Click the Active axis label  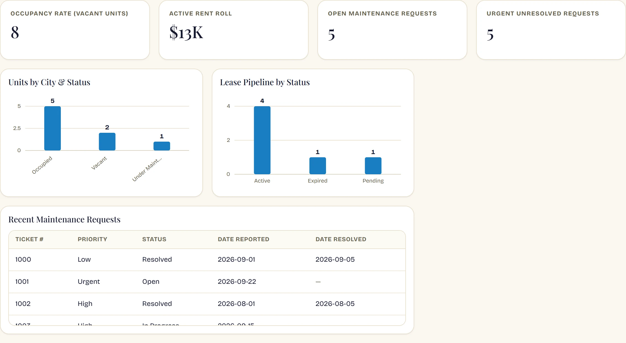tap(262, 181)
